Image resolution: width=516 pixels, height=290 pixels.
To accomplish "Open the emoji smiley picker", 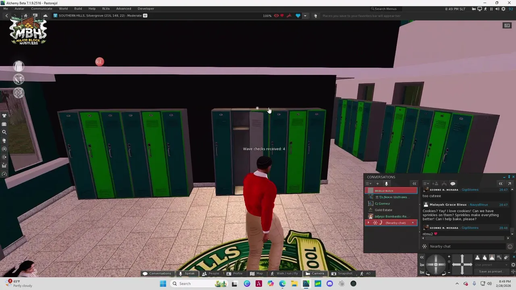I will 510,246.
